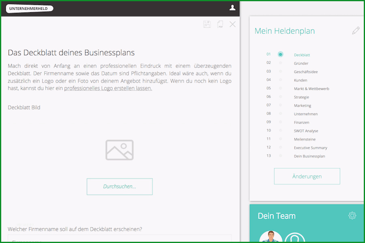Select the SWOT Analyse step dot
The image size is (365, 243).
[x=281, y=130]
